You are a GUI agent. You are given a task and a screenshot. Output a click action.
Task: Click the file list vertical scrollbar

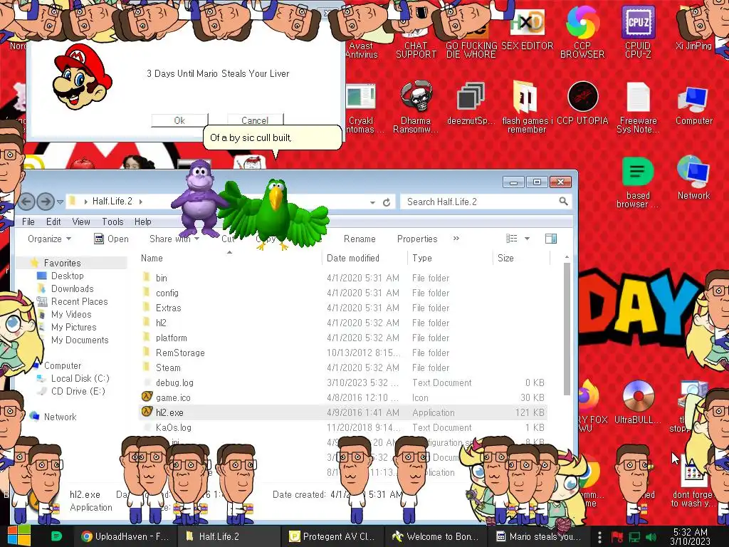[567, 328]
